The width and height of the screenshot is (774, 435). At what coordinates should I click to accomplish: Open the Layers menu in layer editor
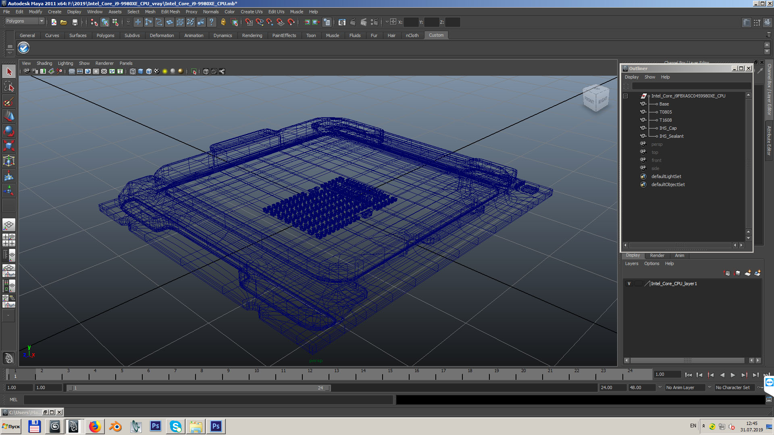632,263
